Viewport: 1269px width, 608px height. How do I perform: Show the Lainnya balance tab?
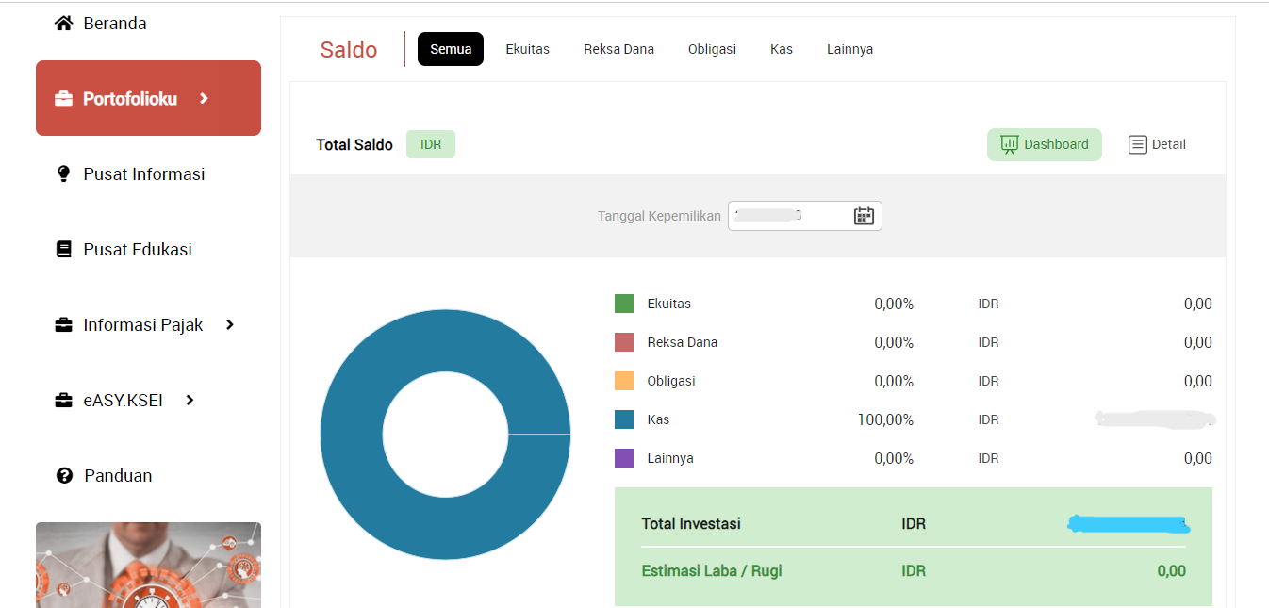tap(849, 49)
